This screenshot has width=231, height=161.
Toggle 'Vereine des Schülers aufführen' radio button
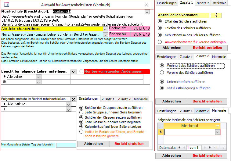coord(162,73)
